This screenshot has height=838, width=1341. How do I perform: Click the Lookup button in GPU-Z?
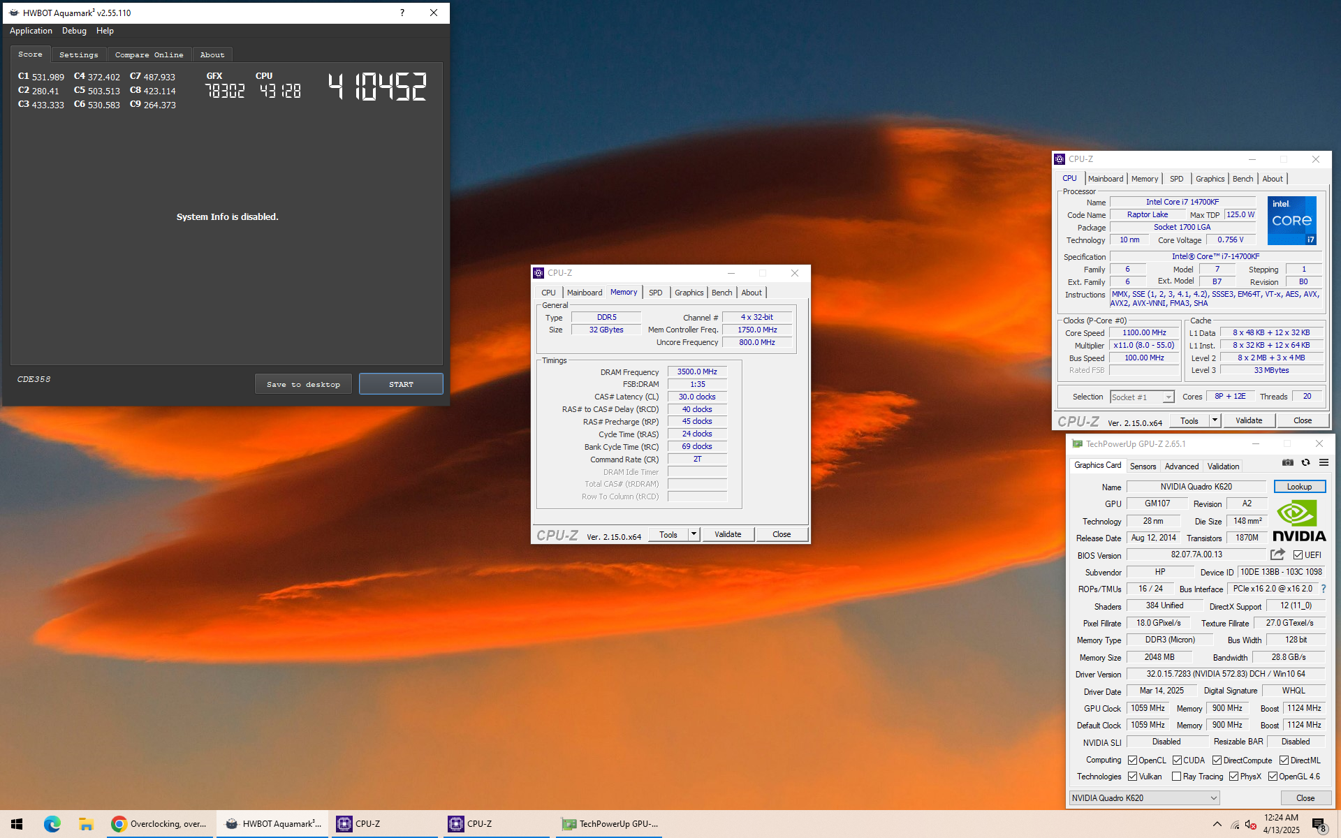click(1299, 487)
